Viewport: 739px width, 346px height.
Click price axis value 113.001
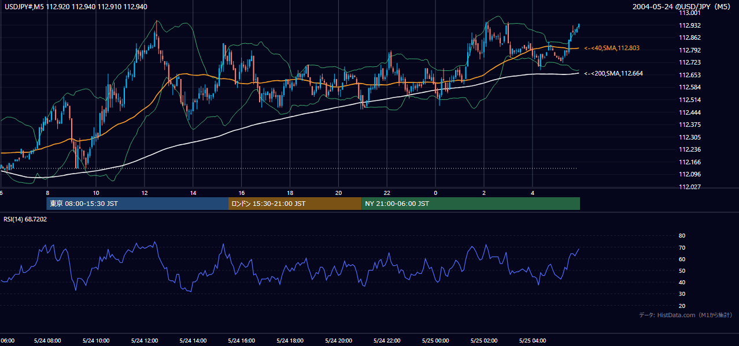tap(690, 13)
